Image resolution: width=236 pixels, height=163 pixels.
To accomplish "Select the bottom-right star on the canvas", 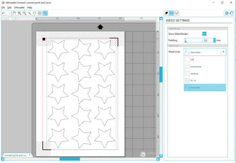I will pos(105,138).
